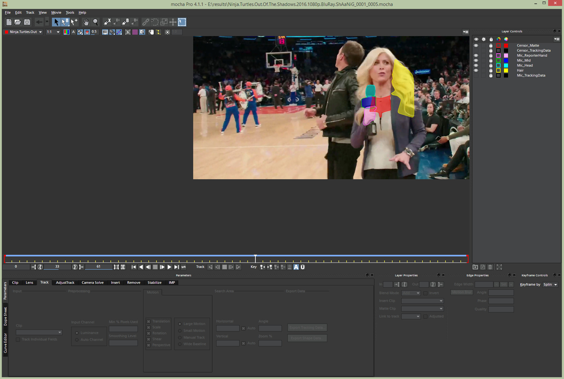
Task: Select the Add Point arrow-plus tool
Action: click(x=74, y=22)
